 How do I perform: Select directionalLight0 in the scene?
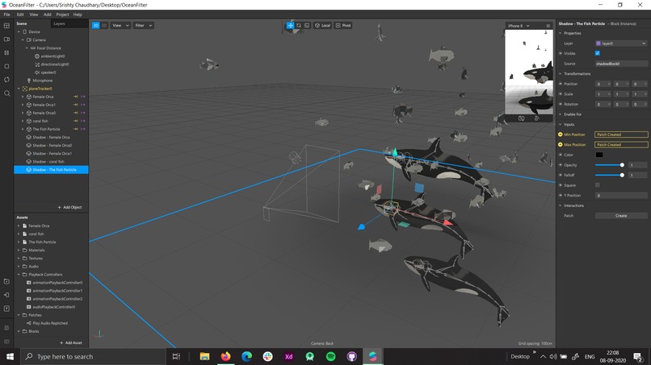pos(54,64)
